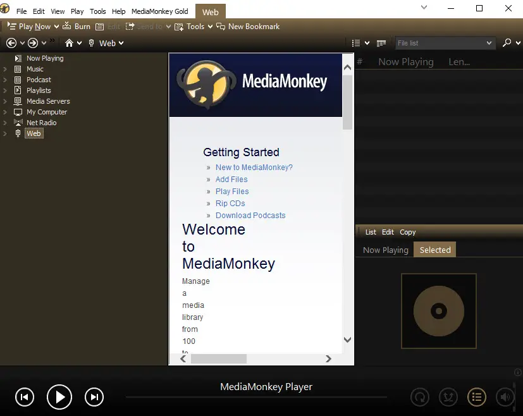Viewport: 523px width, 416px height.
Task: Click the Playlists icon in tree
Action: point(18,90)
